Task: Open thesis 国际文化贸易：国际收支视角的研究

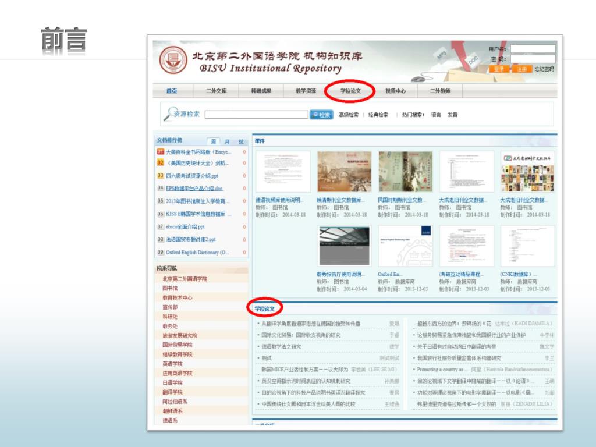Action: coord(301,335)
